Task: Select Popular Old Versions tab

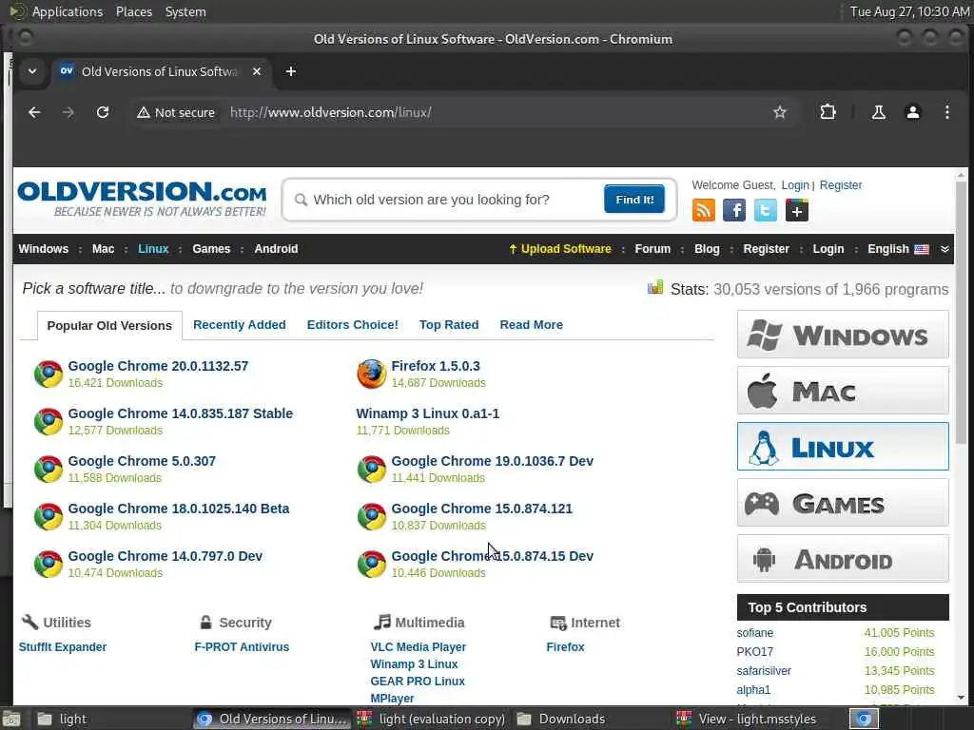Action: 109,325
